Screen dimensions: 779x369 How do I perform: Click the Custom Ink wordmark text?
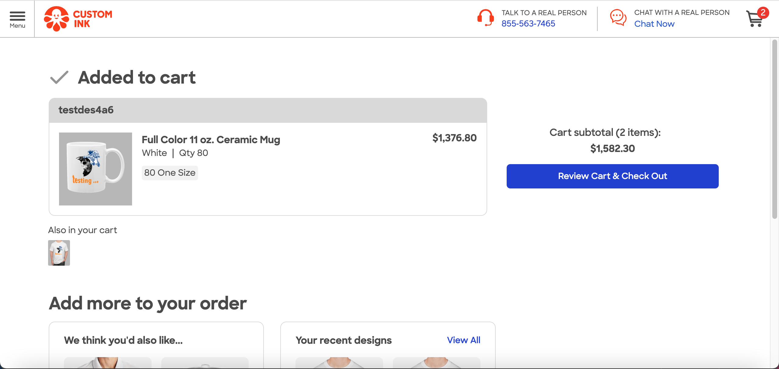93,19
